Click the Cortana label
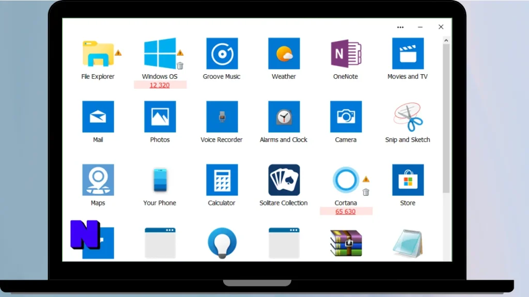Viewport: 529px width, 297px height. 346,203
